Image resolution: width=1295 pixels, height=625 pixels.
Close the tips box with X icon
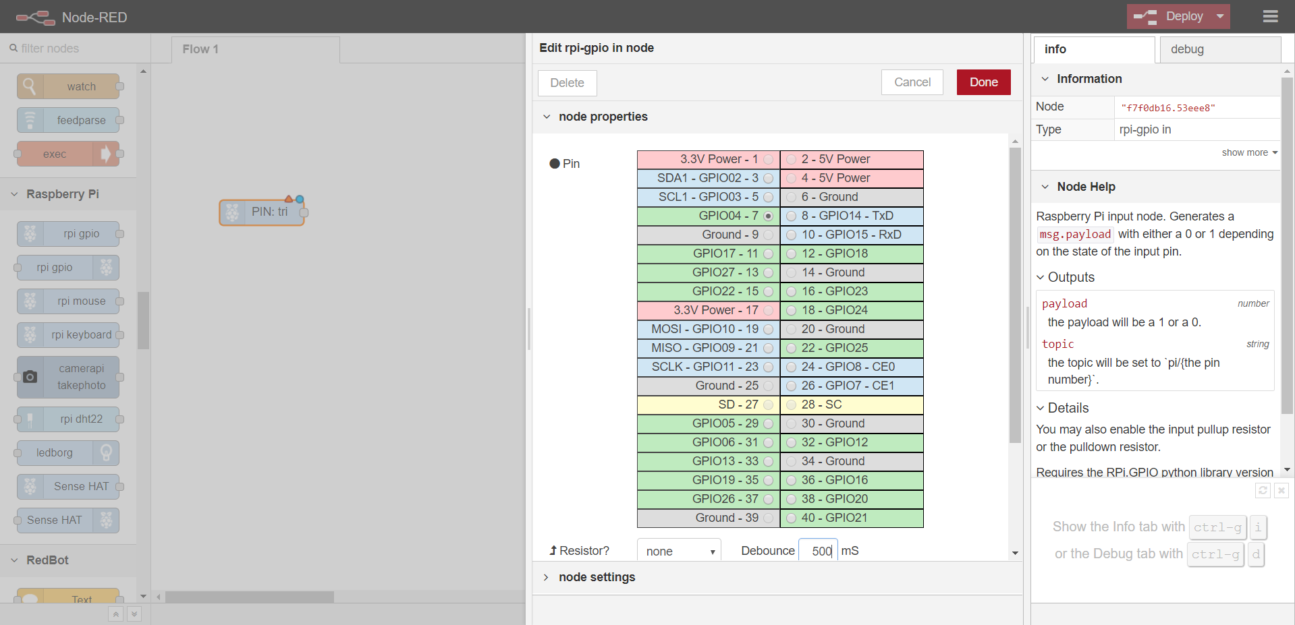pos(1282,490)
